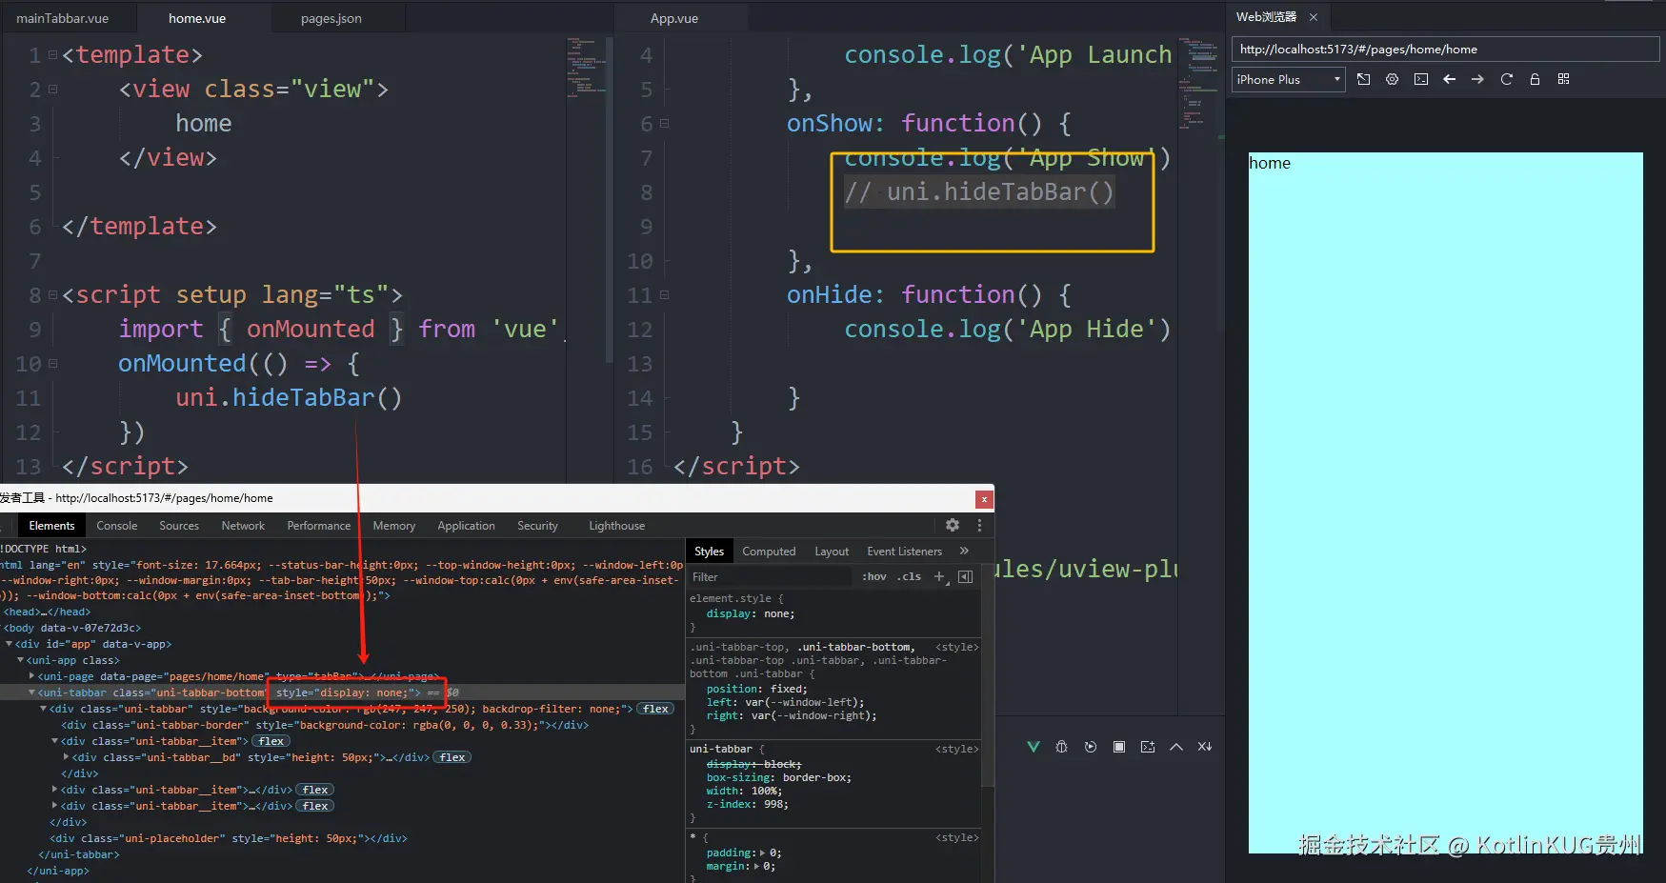Switch to the mainTabbar.vue editor tab
The width and height of the screenshot is (1666, 883).
(x=63, y=18)
